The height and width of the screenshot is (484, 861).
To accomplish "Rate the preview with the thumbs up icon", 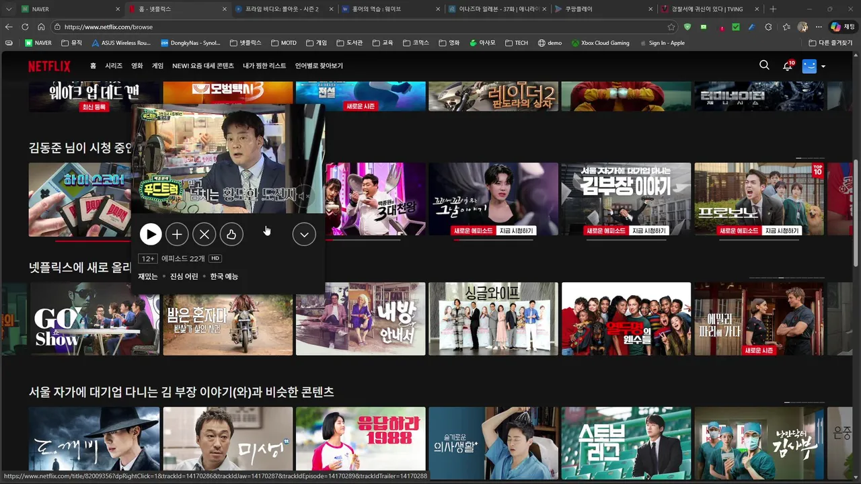I will [231, 234].
